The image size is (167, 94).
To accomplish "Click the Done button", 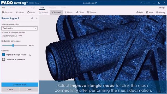I will click(29, 90).
